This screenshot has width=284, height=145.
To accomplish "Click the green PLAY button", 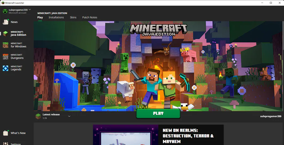I will coord(158,113).
